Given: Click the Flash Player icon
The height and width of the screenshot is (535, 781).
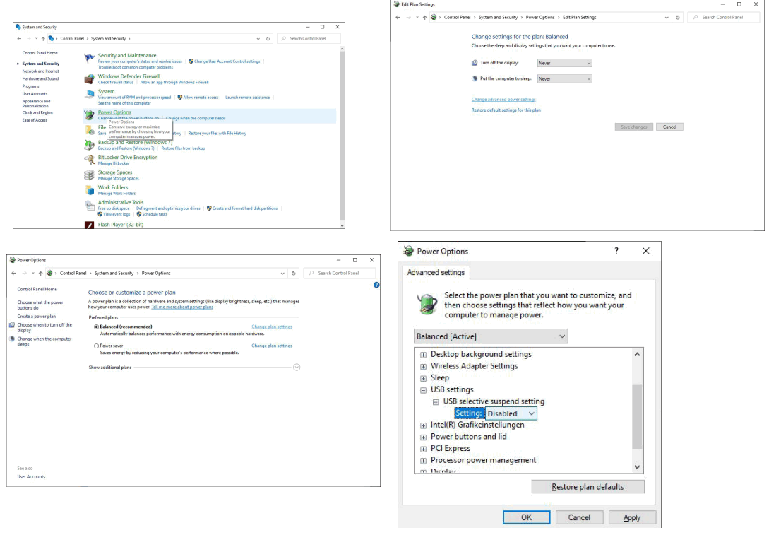Looking at the screenshot, I should [x=89, y=225].
